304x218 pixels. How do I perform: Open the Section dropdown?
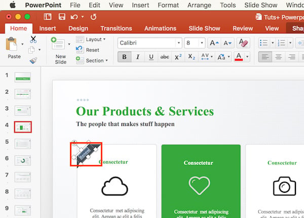pos(92,61)
